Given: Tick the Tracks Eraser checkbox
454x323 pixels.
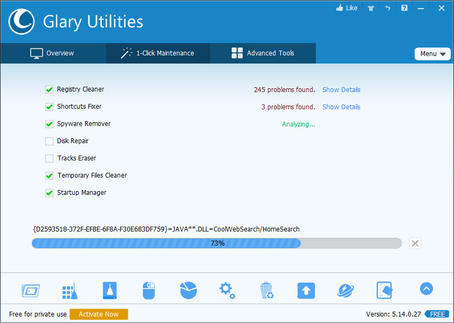Looking at the screenshot, I should coord(50,159).
